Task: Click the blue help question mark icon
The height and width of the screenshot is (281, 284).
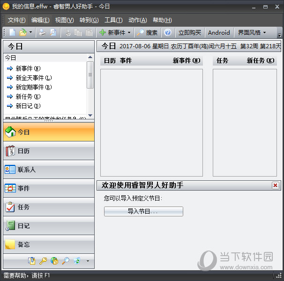Action: (168, 32)
